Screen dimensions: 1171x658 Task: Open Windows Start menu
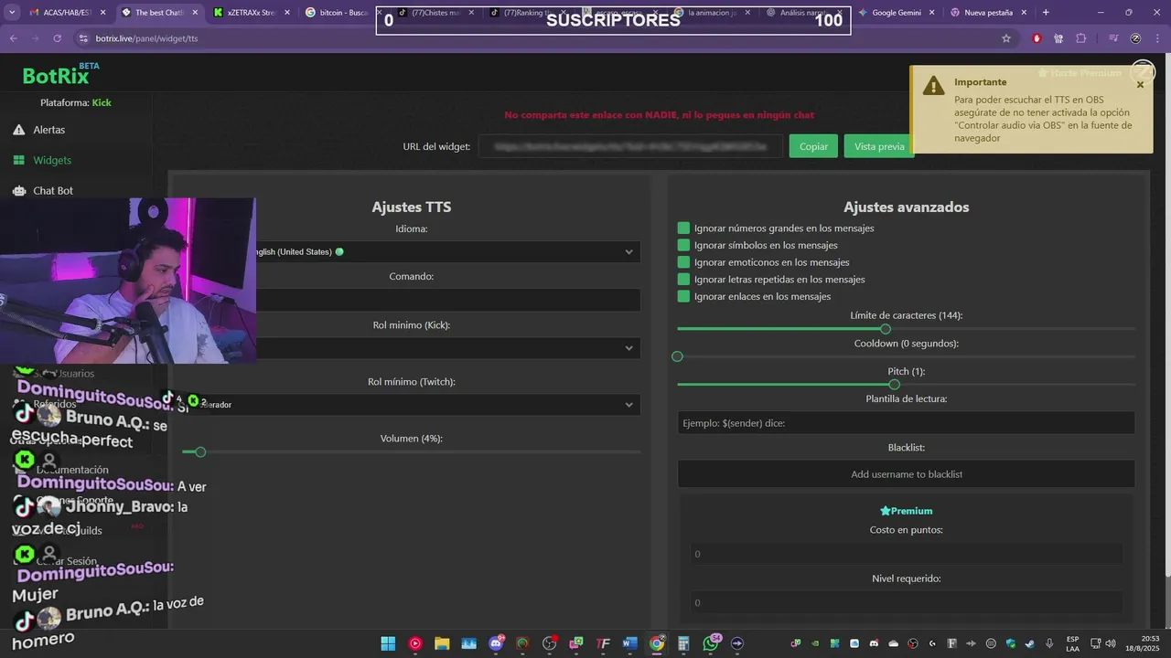coord(388,643)
